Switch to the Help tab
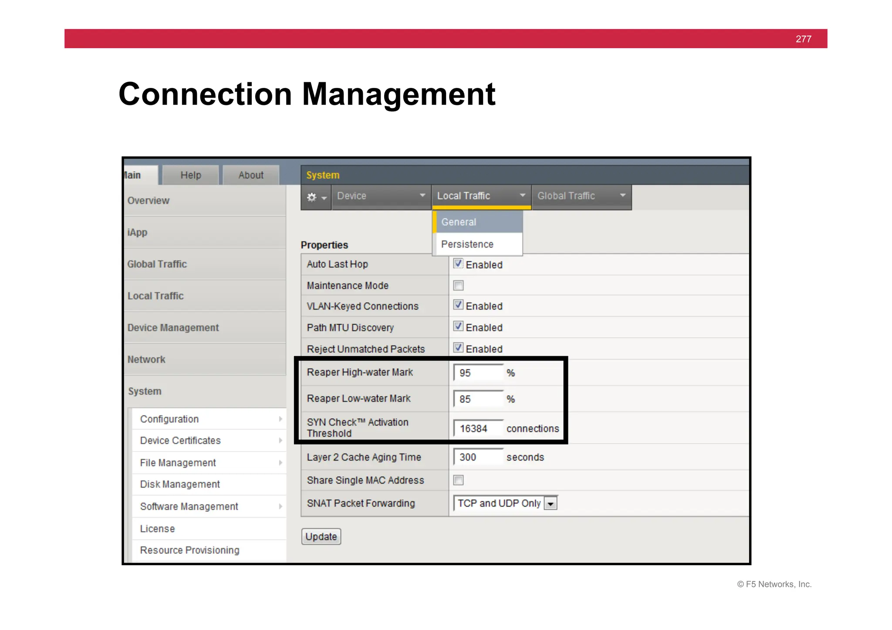Screen dimensions: 892x630 coord(191,175)
